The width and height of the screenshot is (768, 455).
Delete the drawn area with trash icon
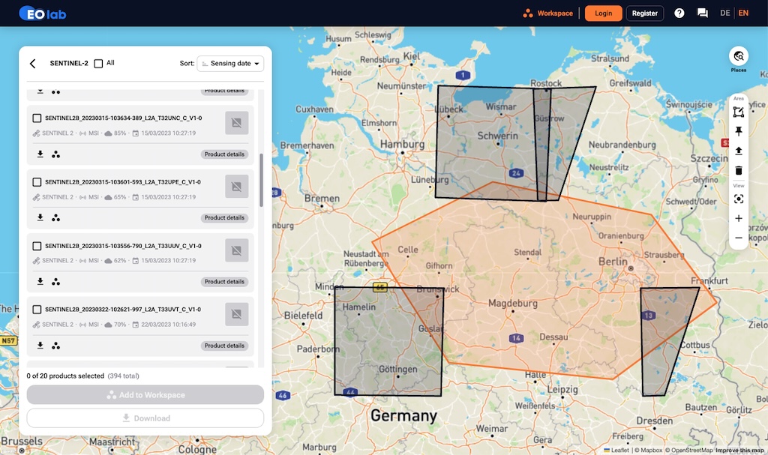pos(739,171)
